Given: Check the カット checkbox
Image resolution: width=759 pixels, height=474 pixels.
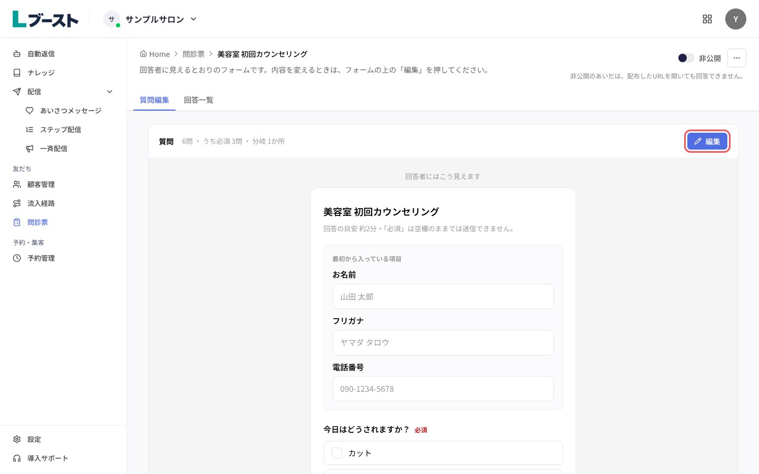Looking at the screenshot, I should pyautogui.click(x=337, y=453).
